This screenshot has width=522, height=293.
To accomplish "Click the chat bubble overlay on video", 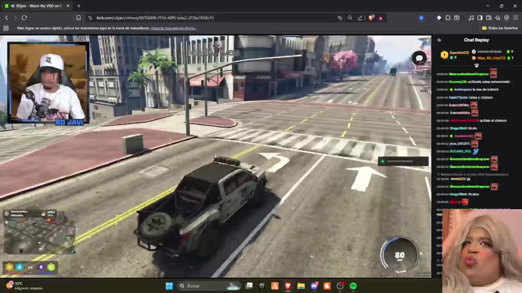I will pyautogui.click(x=419, y=58).
